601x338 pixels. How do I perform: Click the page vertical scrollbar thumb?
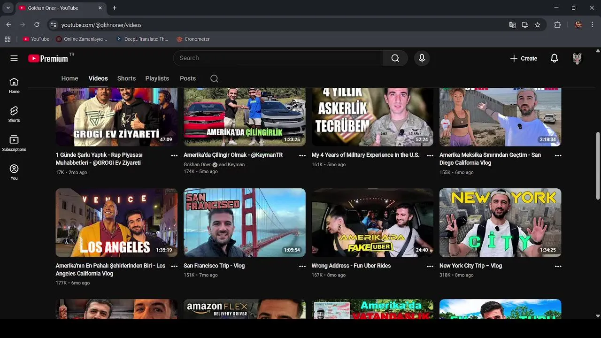coord(598,165)
